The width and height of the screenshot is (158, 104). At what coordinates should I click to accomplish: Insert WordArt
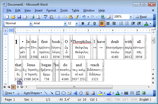[75, 93]
